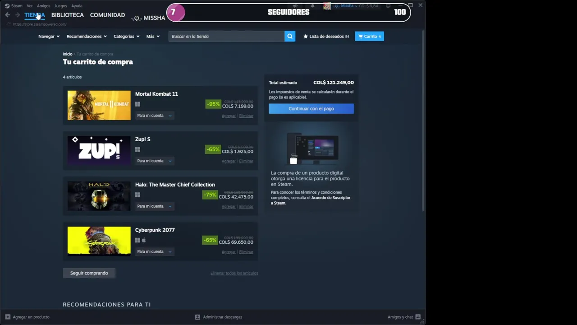This screenshot has height=325, width=577.
Task: Expand Navegar dropdown menu
Action: click(x=49, y=36)
